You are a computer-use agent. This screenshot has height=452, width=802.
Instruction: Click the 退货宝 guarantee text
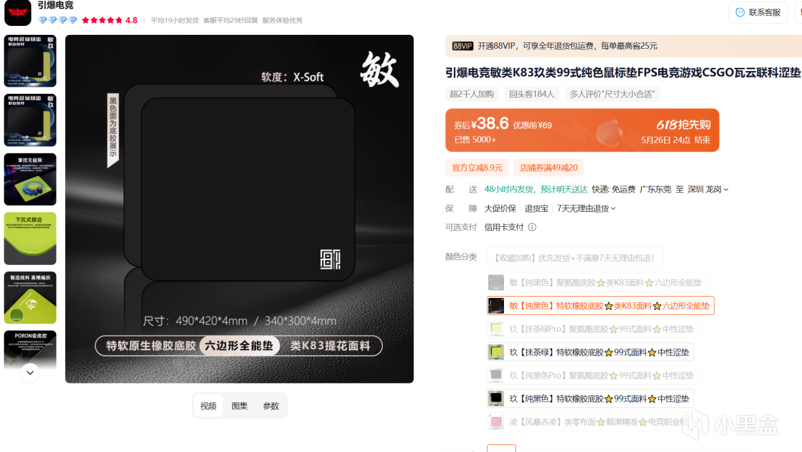click(x=536, y=209)
